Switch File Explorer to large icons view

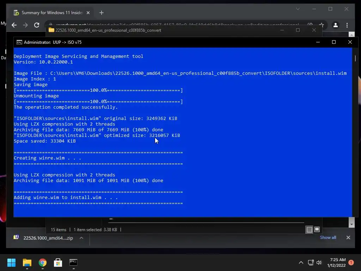click(317, 229)
